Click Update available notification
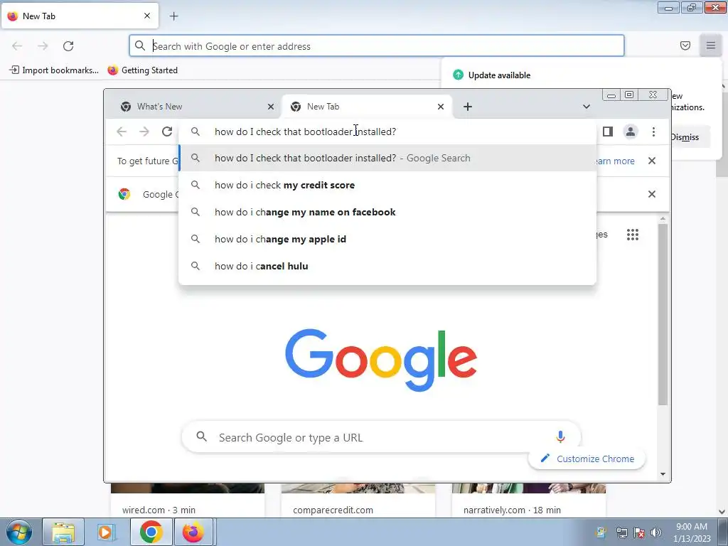 tap(499, 75)
